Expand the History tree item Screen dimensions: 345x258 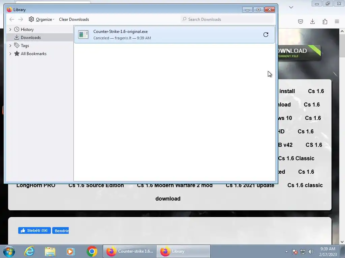pyautogui.click(x=10, y=30)
